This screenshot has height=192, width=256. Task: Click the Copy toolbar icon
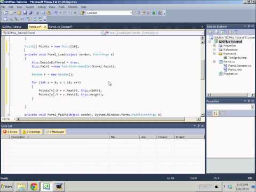[43, 13]
